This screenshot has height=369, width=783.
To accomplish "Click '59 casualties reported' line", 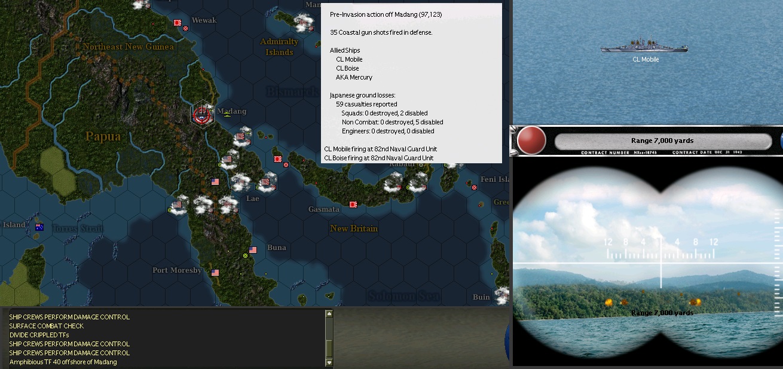I will click(x=366, y=104).
